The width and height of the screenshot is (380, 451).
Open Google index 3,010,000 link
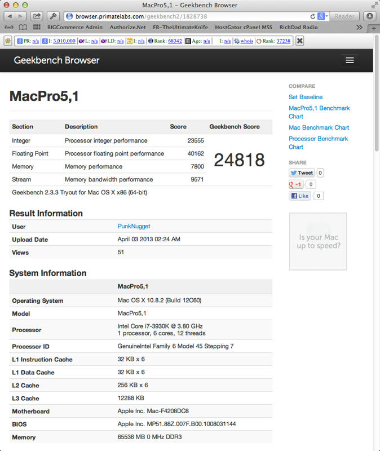point(64,41)
